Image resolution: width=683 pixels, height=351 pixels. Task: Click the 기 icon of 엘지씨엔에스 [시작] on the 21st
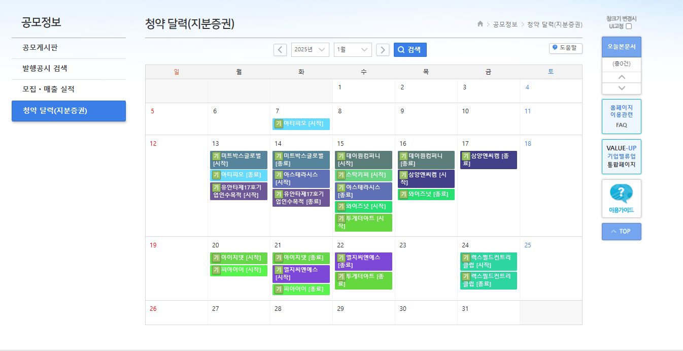coord(279,270)
